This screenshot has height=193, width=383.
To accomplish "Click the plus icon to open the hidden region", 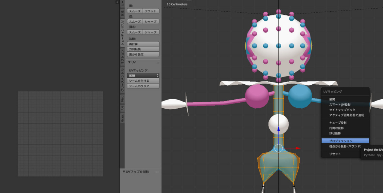I will point(117,2).
